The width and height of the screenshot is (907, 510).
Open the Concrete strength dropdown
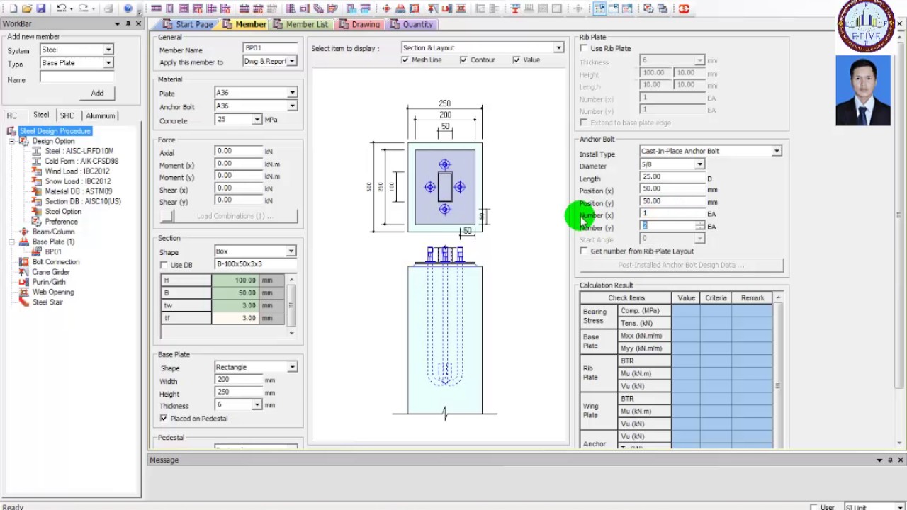[x=257, y=120]
